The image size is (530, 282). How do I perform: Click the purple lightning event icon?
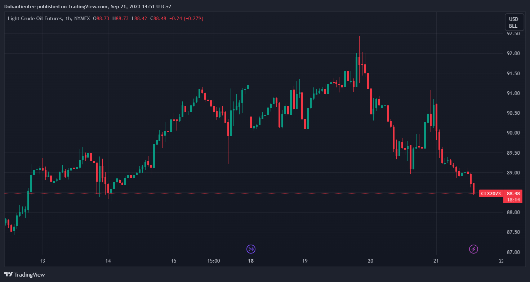(473, 249)
